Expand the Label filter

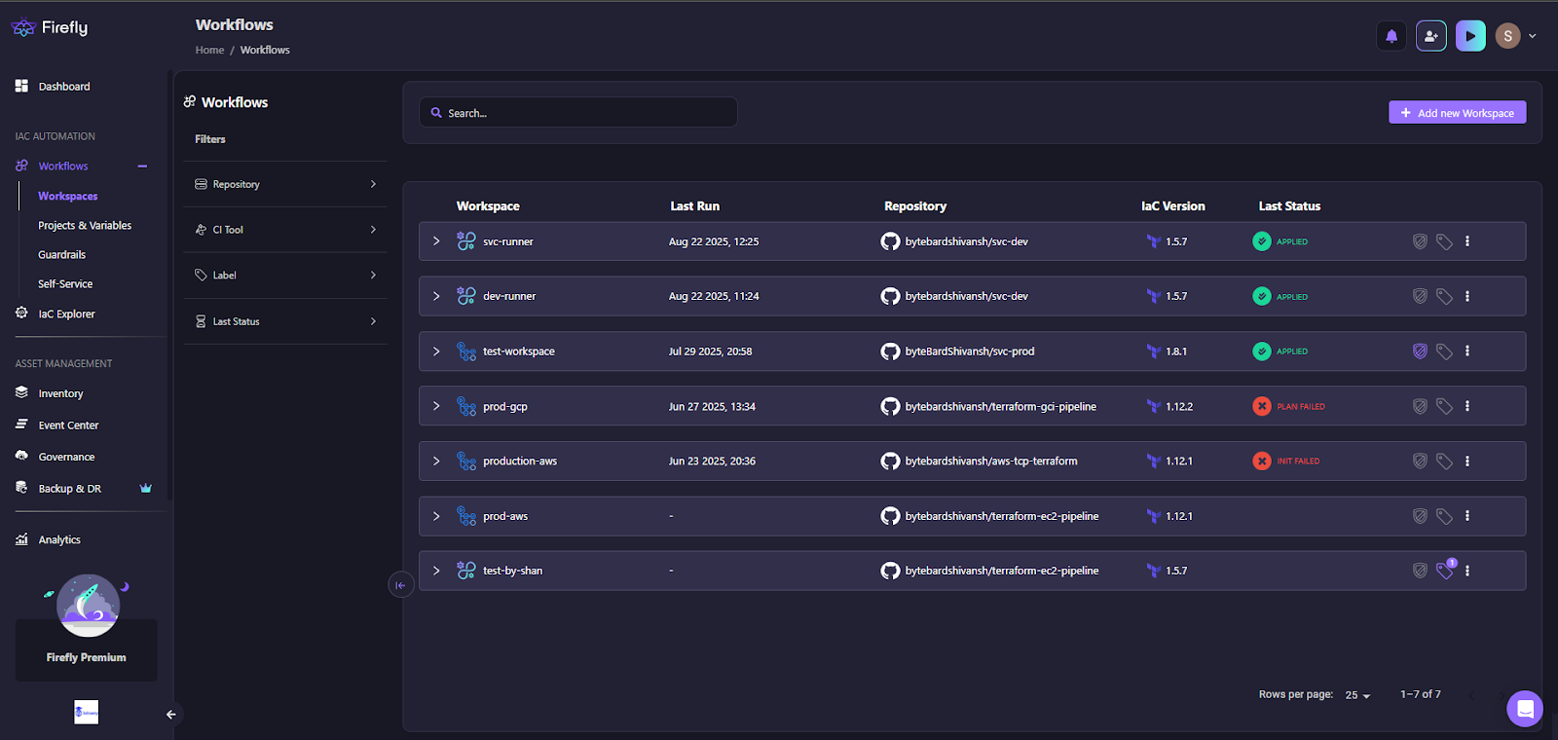(285, 276)
